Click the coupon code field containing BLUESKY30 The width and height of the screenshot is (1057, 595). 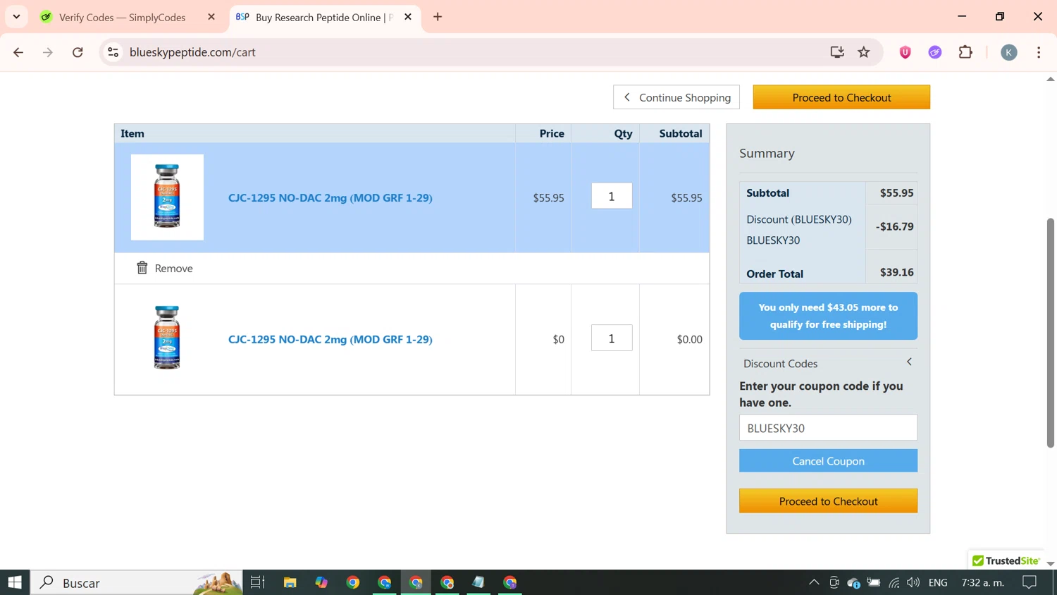828,428
